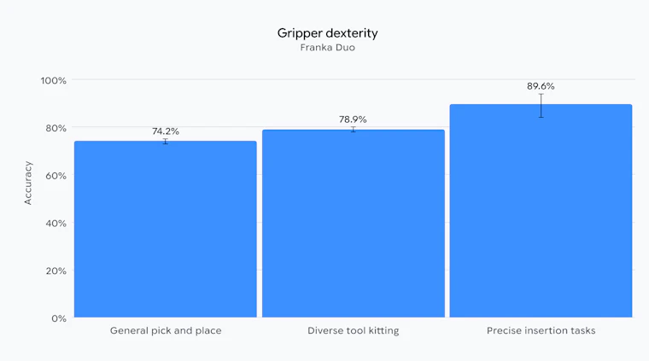
Task: Click the 0% axis tick label
Action: click(59, 318)
